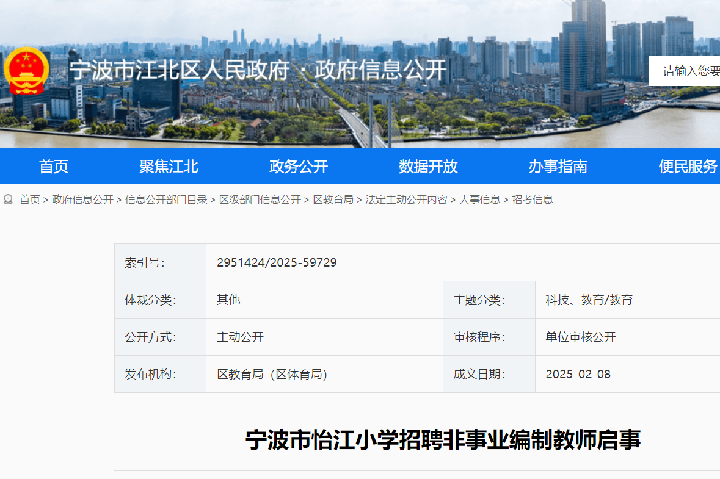Click the national emblem logo
Image resolution: width=720 pixels, height=479 pixels.
26,70
